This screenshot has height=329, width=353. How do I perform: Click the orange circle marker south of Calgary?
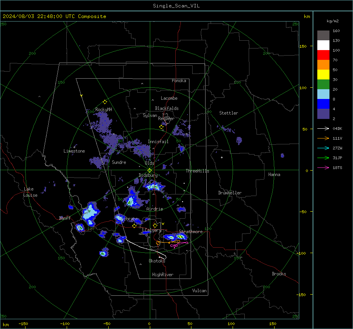tap(158, 243)
